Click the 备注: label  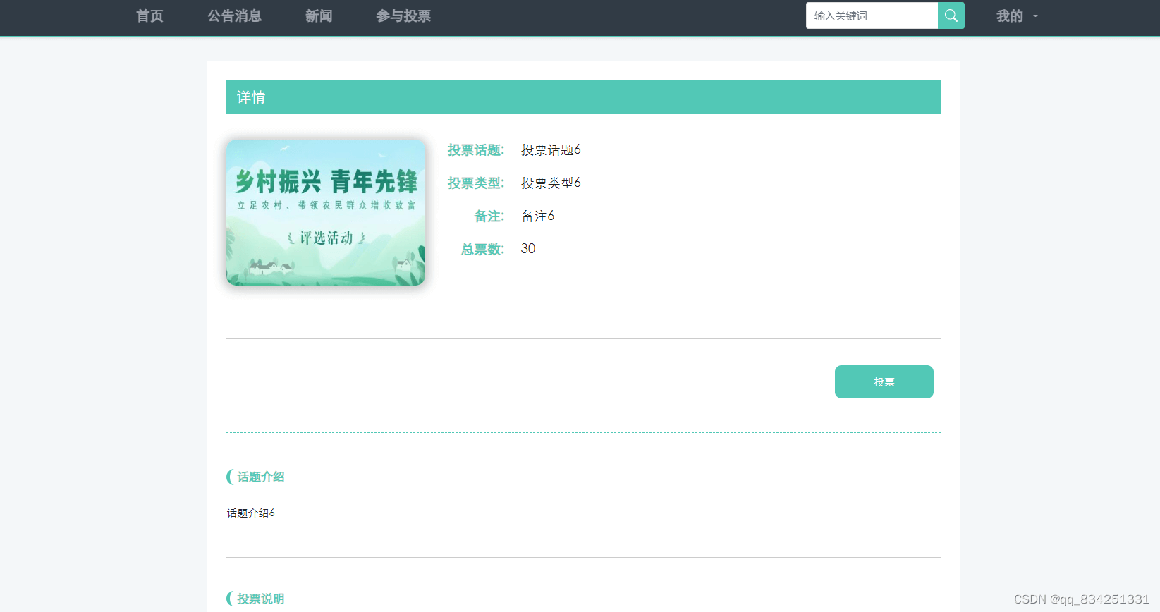click(x=489, y=216)
